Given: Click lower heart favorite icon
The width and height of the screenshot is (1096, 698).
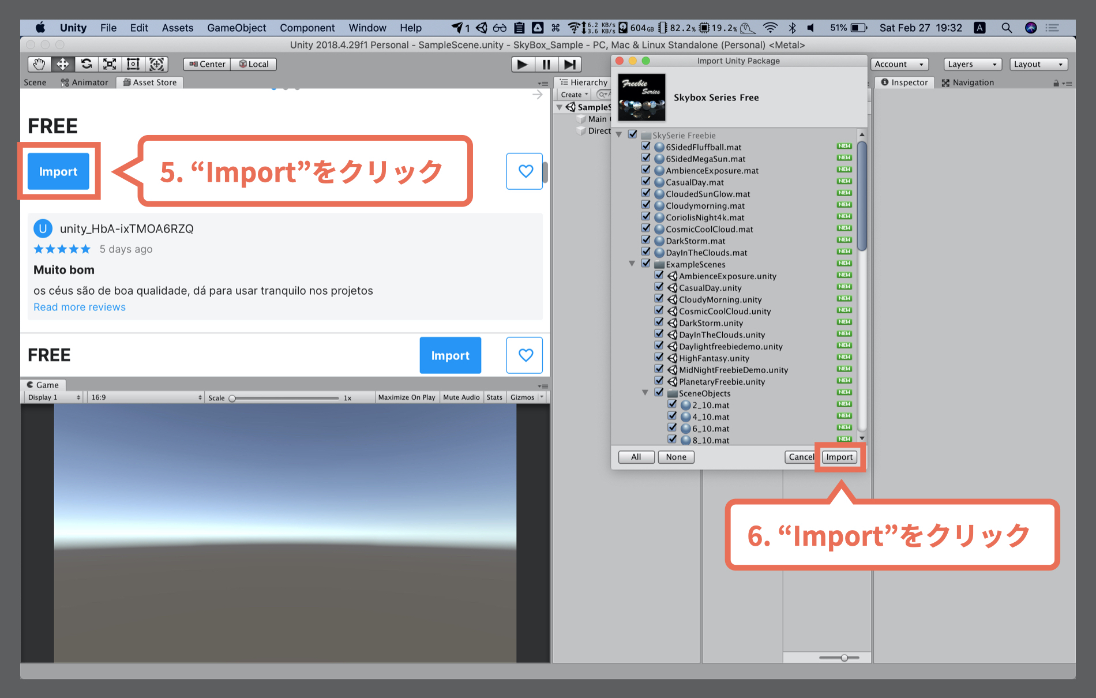Looking at the screenshot, I should (525, 355).
